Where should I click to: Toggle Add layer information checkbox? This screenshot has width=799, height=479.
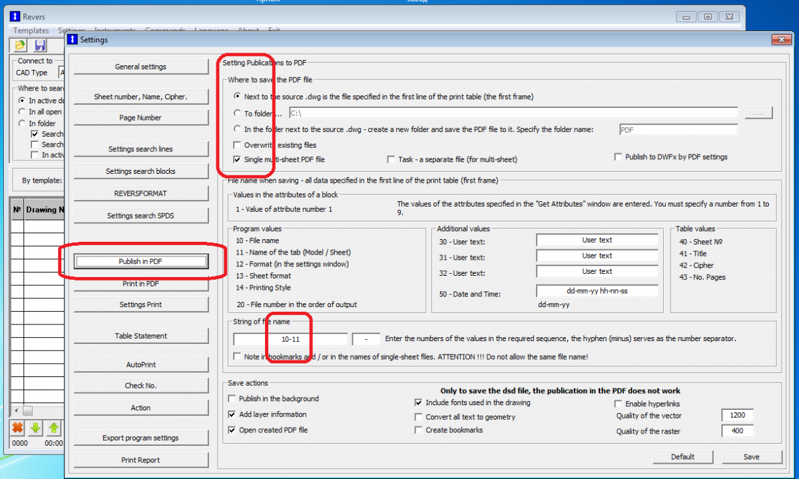pos(232,414)
